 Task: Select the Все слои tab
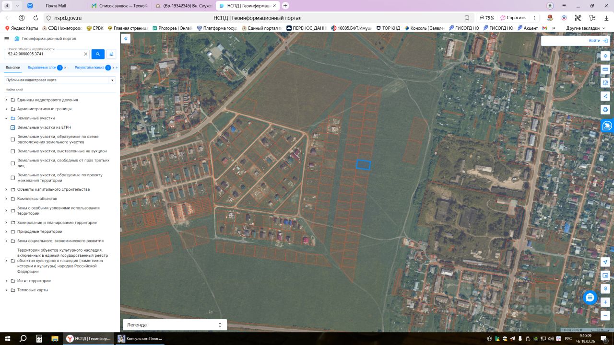coord(13,68)
